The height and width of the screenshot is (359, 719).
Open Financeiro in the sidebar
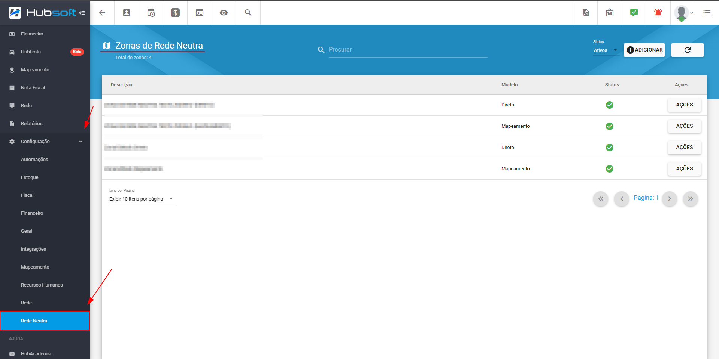point(45,34)
